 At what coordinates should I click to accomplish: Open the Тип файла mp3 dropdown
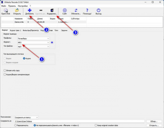pyautogui.click(x=33, y=46)
